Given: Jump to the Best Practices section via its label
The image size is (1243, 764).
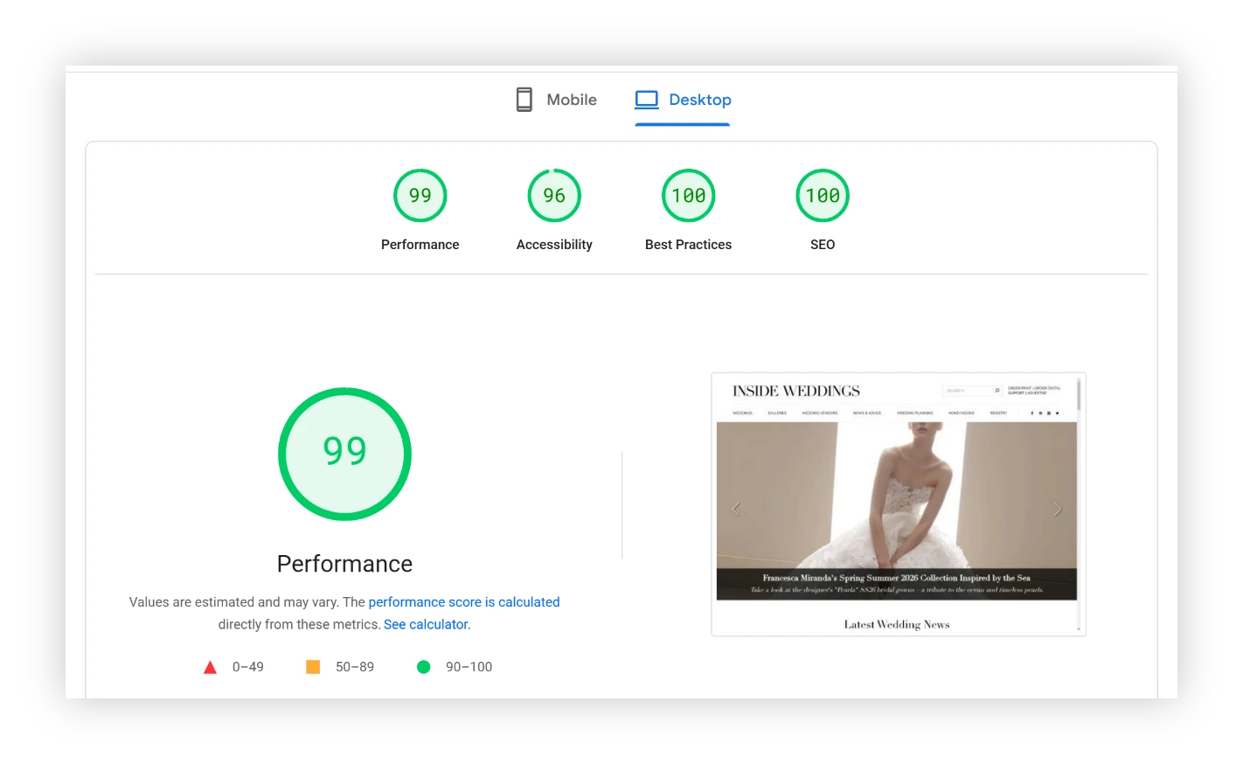Looking at the screenshot, I should [688, 245].
